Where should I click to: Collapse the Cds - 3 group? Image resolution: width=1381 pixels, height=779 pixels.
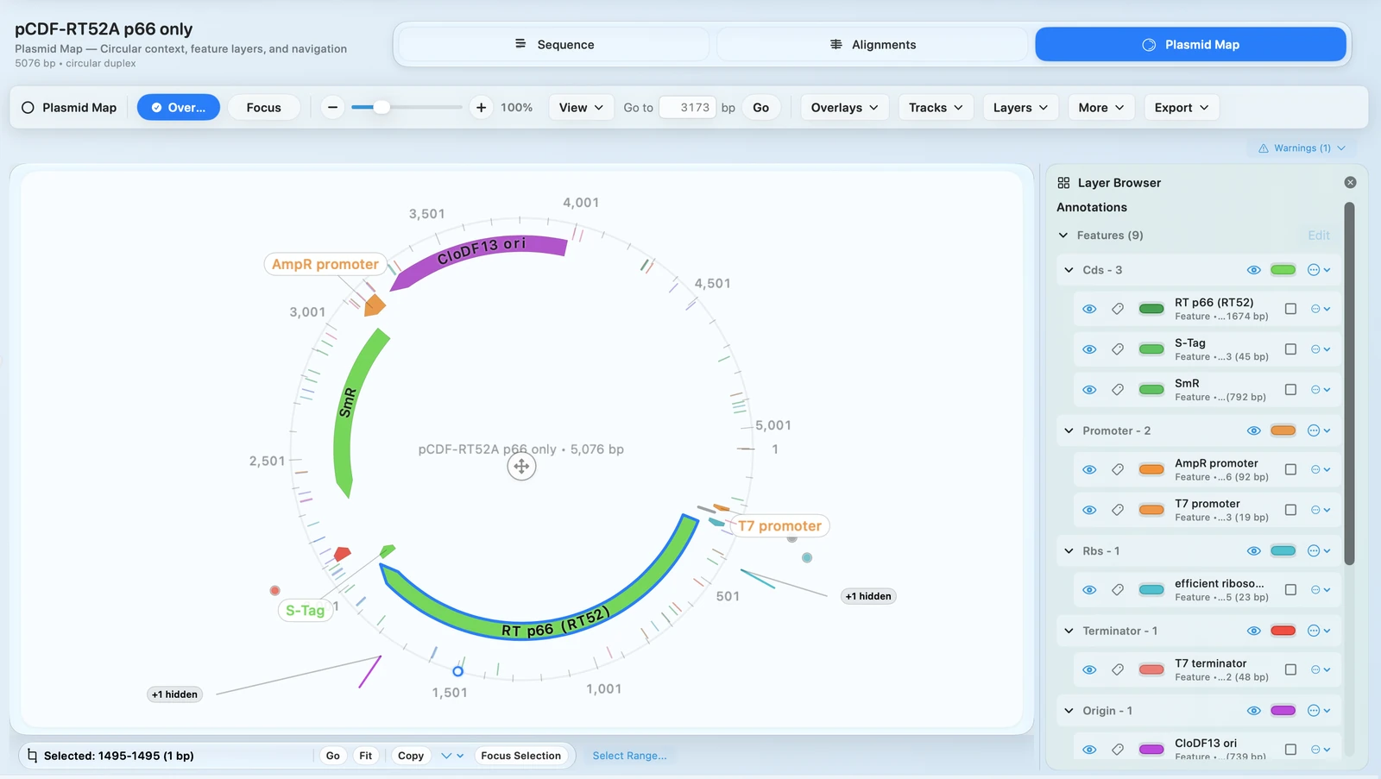point(1069,270)
